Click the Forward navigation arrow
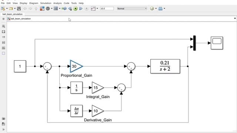This screenshot has height=133, width=237. (x=30, y=8)
